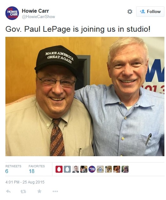This screenshot has height=200, width=166.
Task: Open the couple photo avatar in the favoriters row
Action: click(117, 169)
